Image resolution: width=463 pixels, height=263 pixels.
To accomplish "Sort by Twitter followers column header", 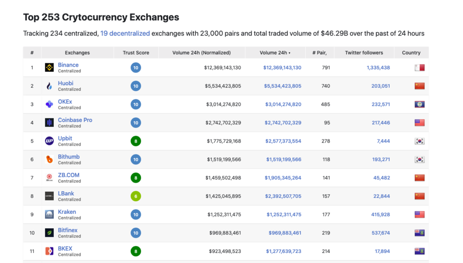I will 364,53.
